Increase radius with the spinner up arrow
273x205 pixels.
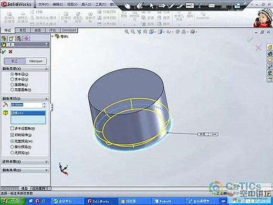pos(44,104)
